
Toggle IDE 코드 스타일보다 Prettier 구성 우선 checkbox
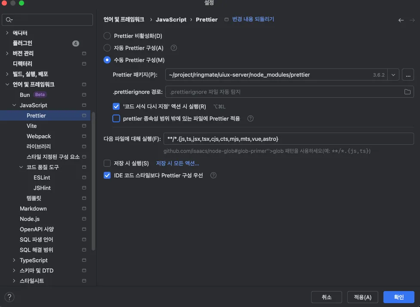click(x=107, y=175)
